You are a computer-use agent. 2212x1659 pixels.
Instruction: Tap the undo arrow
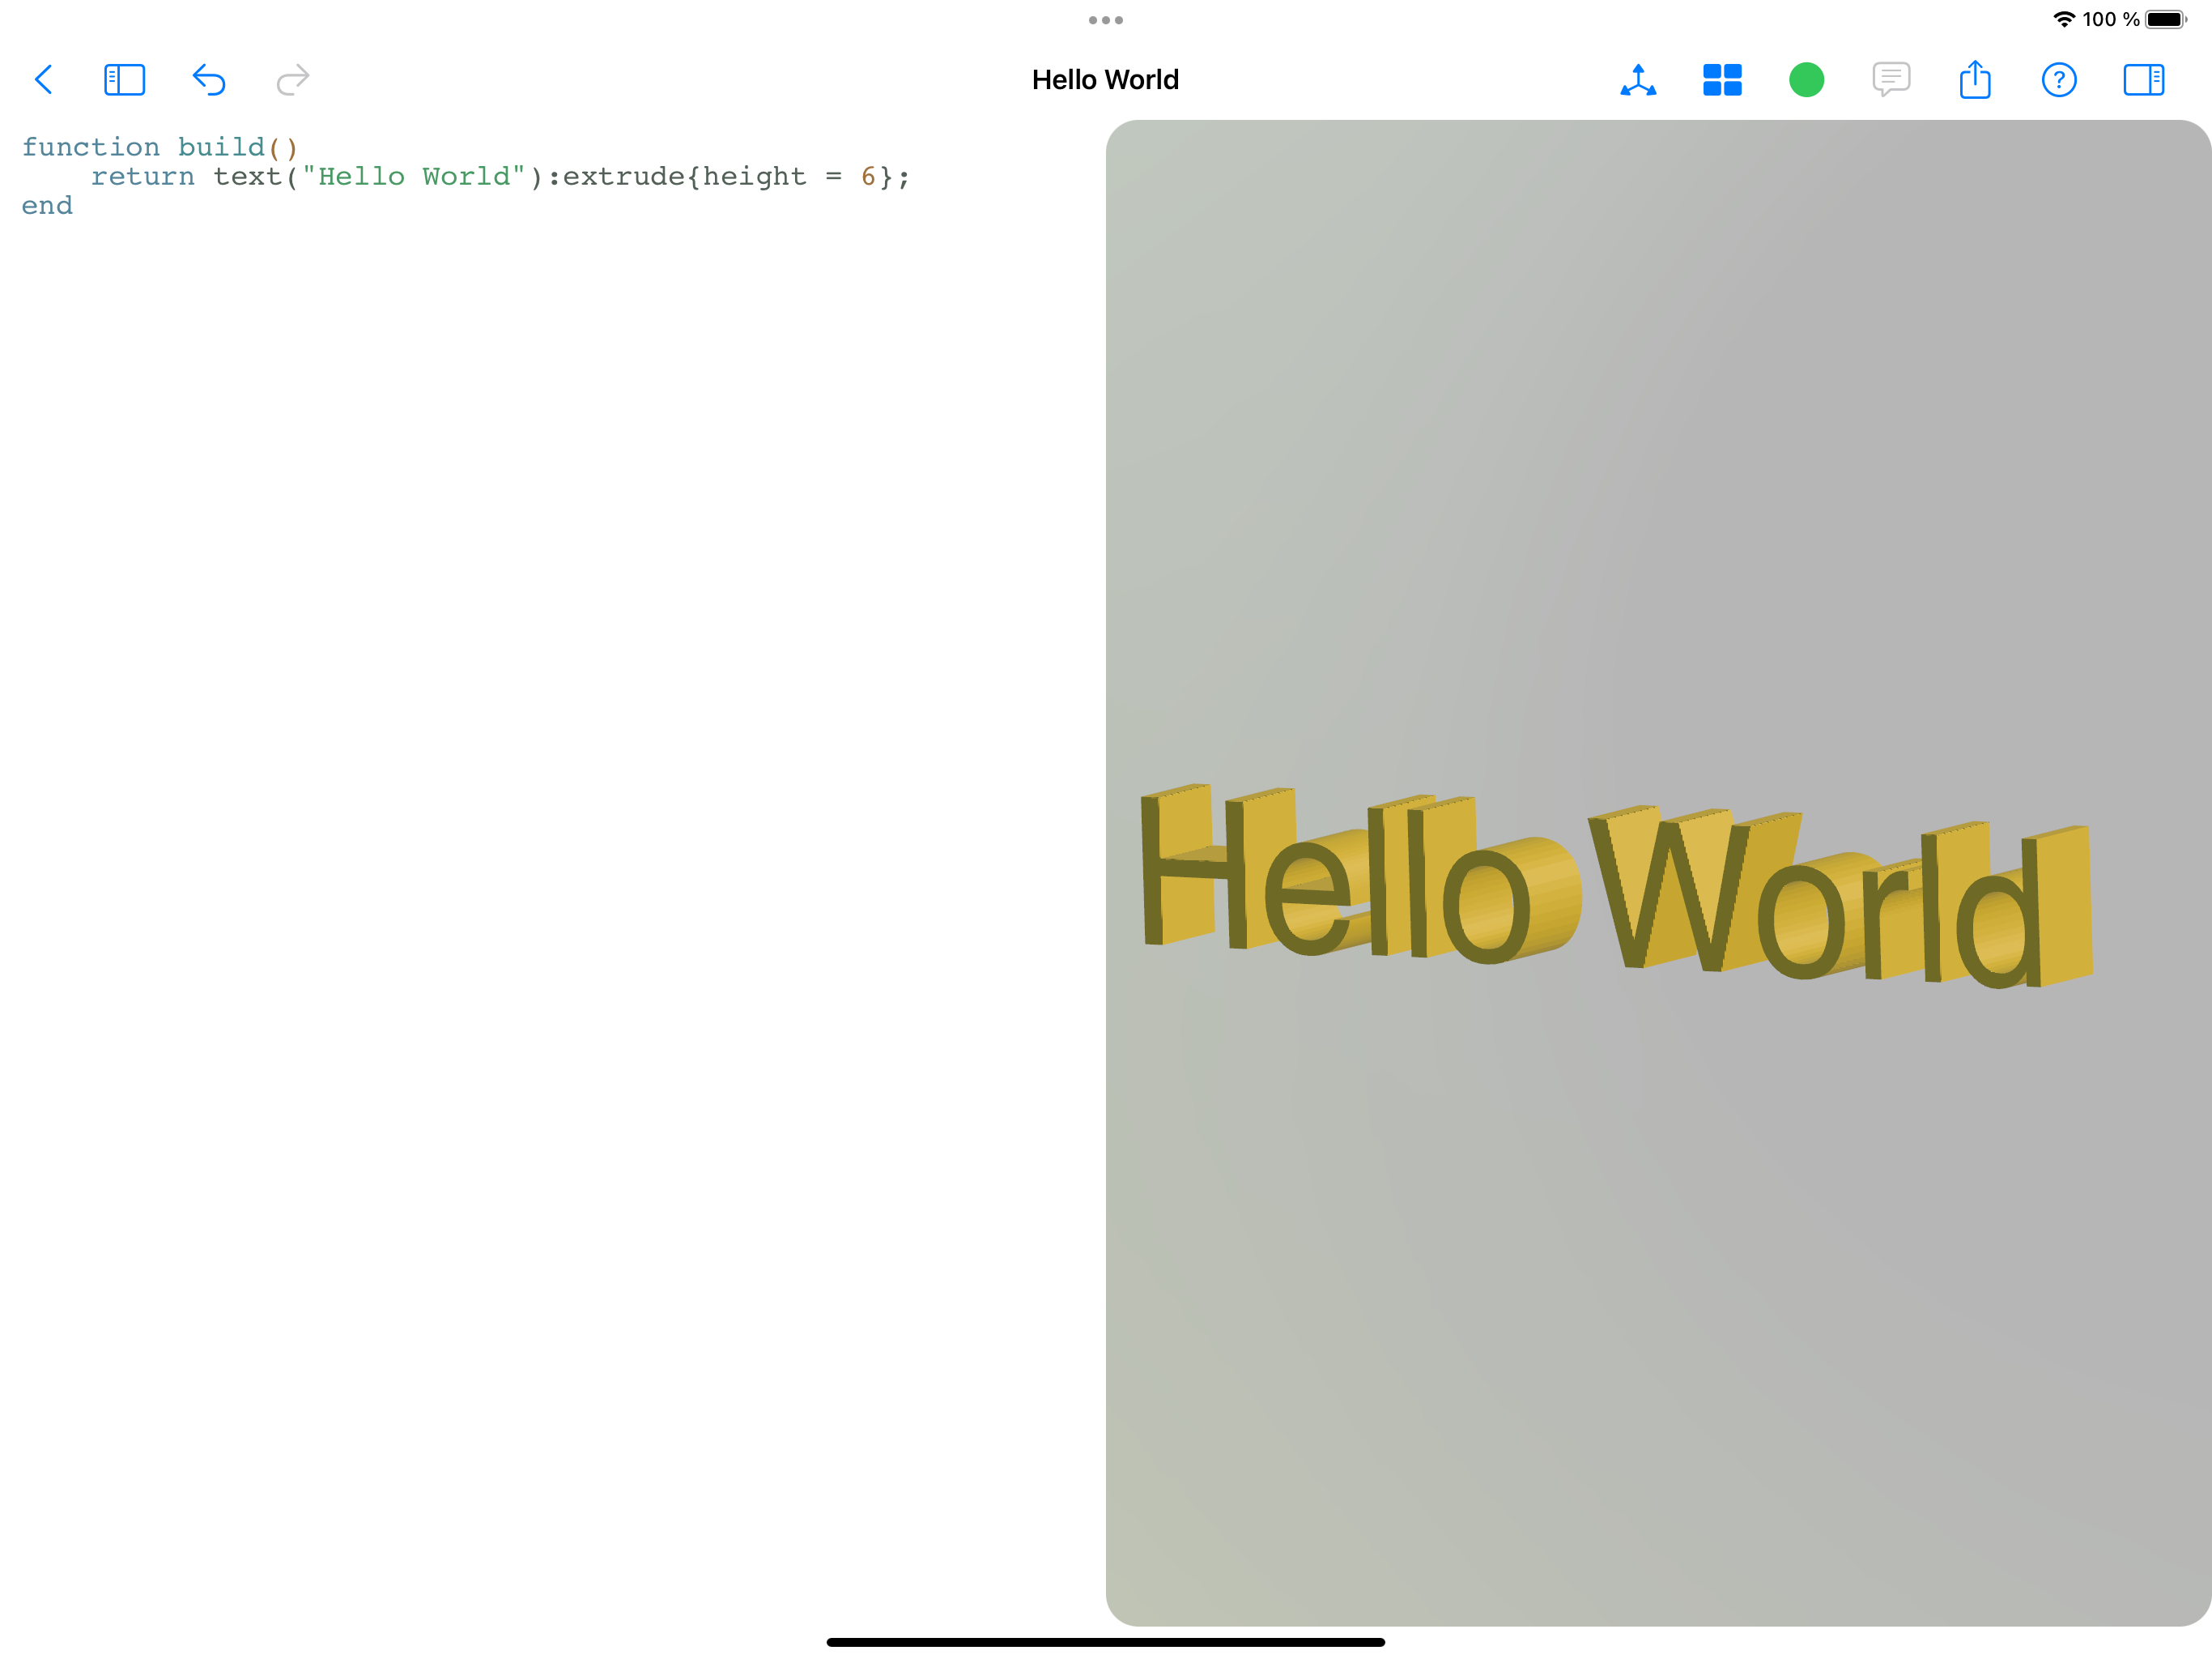[x=209, y=80]
